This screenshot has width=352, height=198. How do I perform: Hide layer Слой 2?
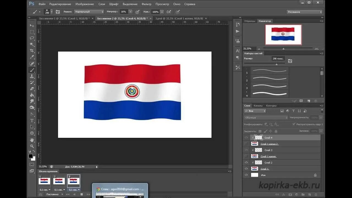coord(246,163)
